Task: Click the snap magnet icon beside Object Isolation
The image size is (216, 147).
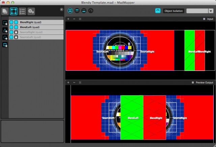Action: point(158,11)
